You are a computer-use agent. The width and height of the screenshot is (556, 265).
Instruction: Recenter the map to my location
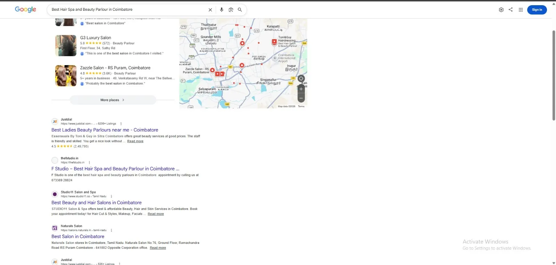[301, 79]
